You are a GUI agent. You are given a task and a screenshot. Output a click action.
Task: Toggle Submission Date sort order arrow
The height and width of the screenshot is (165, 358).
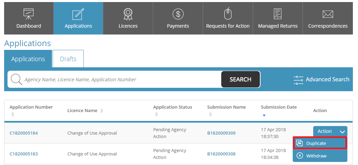264,115
